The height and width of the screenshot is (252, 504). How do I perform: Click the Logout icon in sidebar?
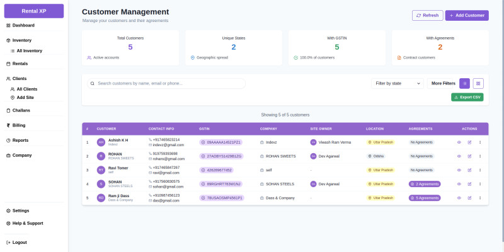point(8,243)
